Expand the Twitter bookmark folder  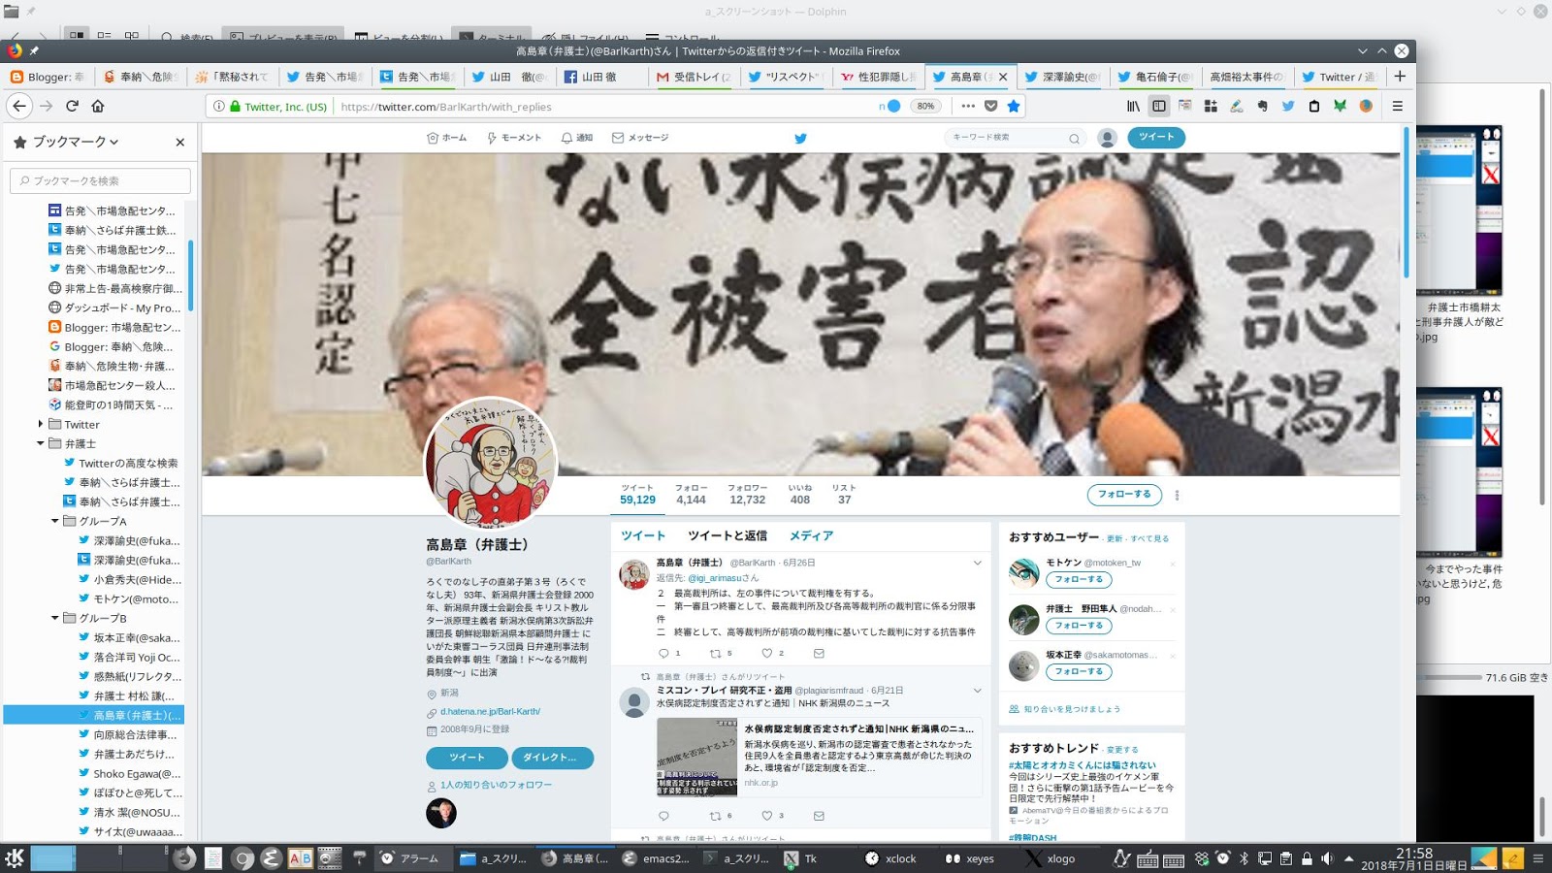(40, 424)
